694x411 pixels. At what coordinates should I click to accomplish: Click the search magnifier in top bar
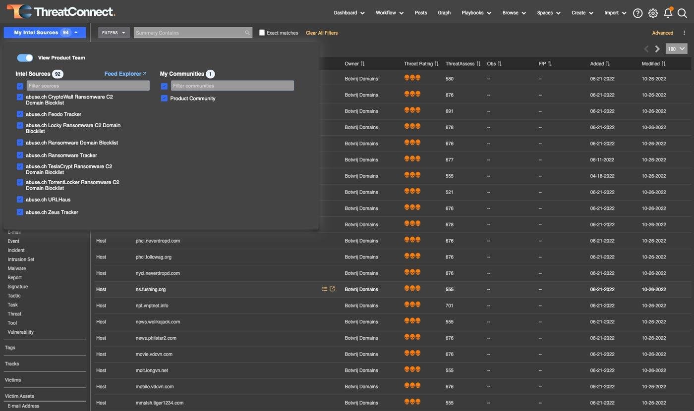point(682,13)
